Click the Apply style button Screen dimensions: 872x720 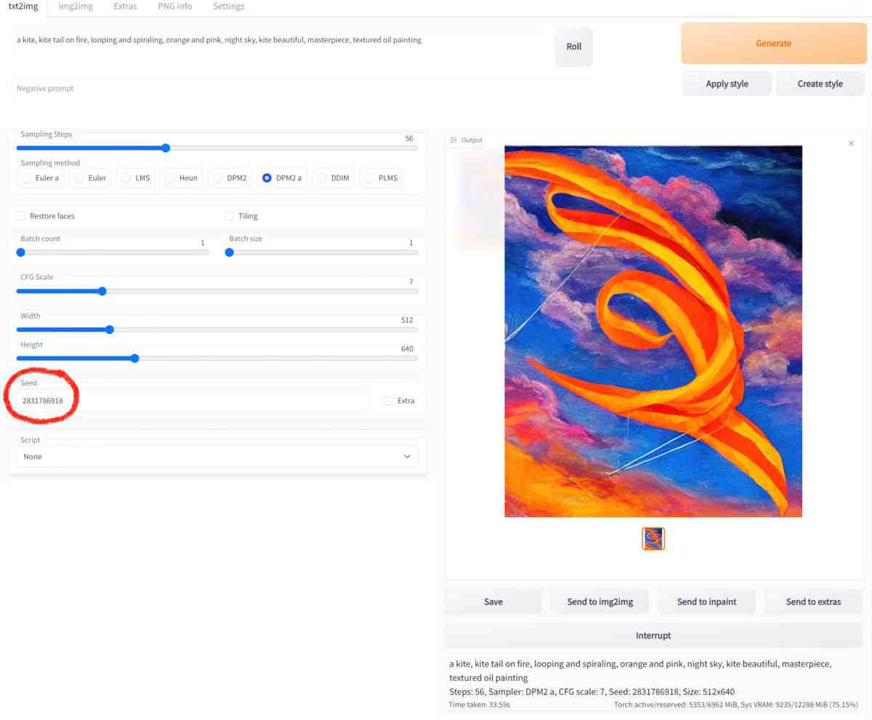727,84
